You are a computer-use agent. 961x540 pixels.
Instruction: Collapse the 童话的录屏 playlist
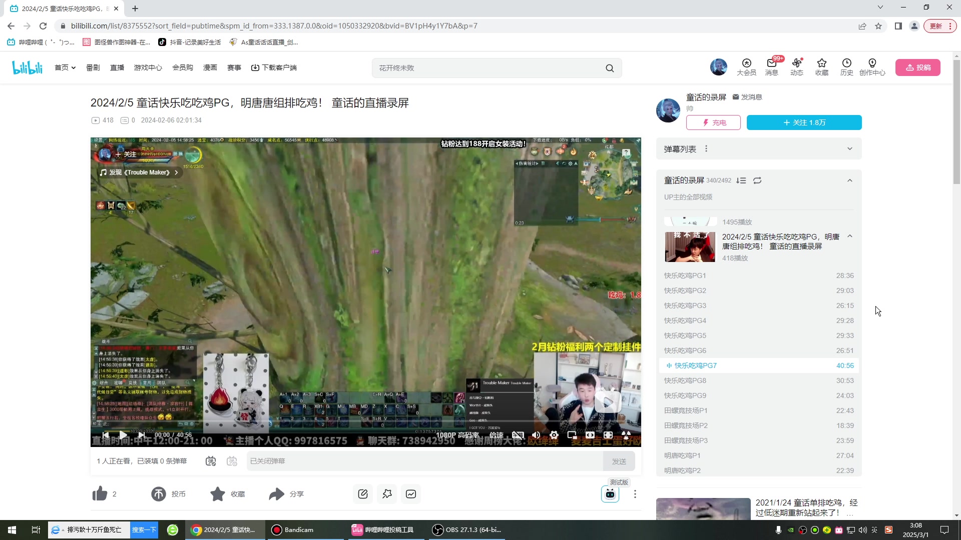850,180
